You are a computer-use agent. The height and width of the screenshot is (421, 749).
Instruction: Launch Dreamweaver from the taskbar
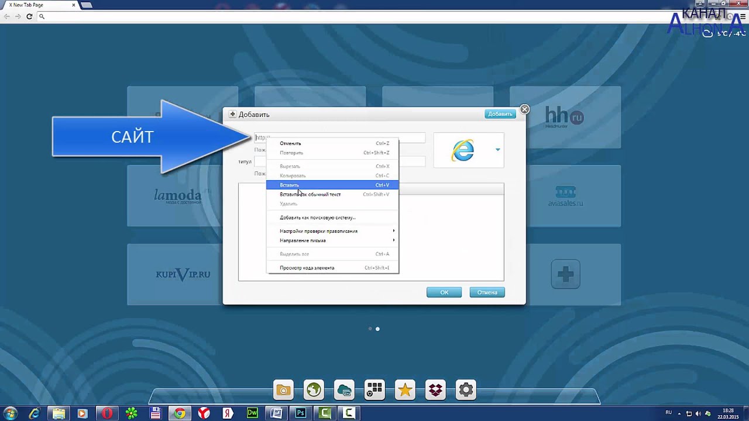point(252,413)
